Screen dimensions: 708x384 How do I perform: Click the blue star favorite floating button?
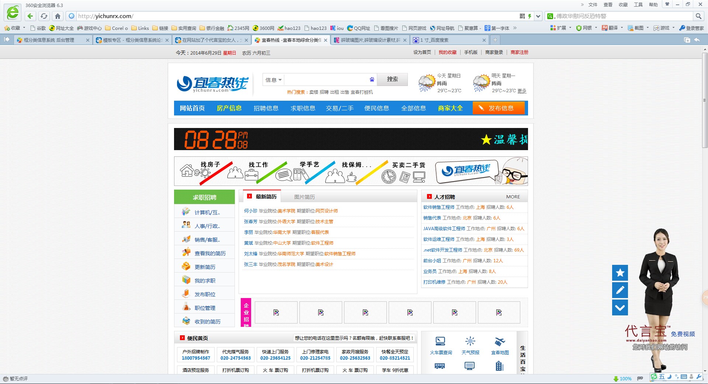pos(620,273)
